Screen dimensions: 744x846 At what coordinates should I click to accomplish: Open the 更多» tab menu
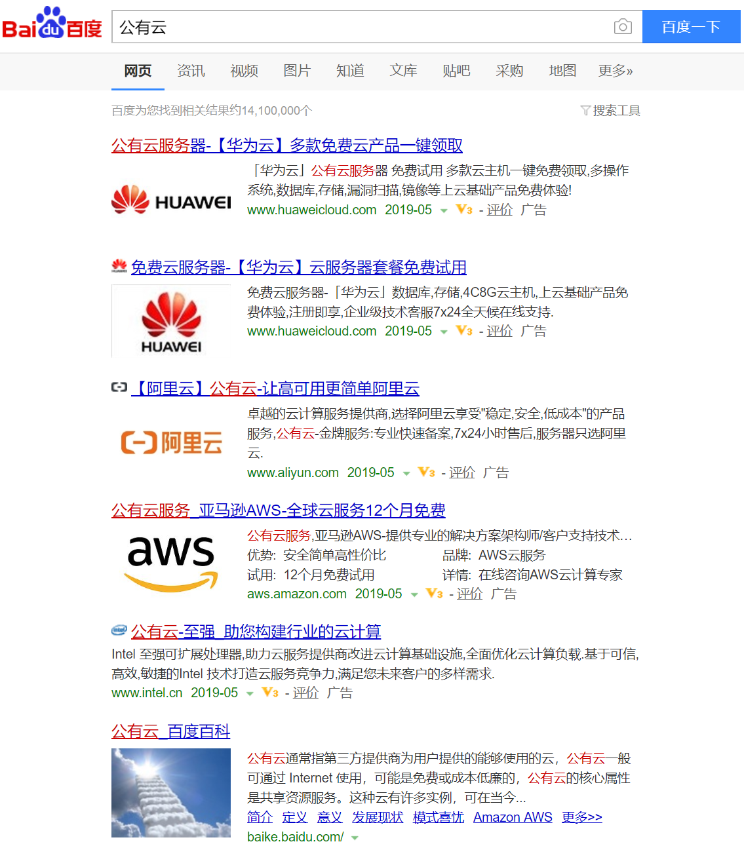(x=616, y=71)
